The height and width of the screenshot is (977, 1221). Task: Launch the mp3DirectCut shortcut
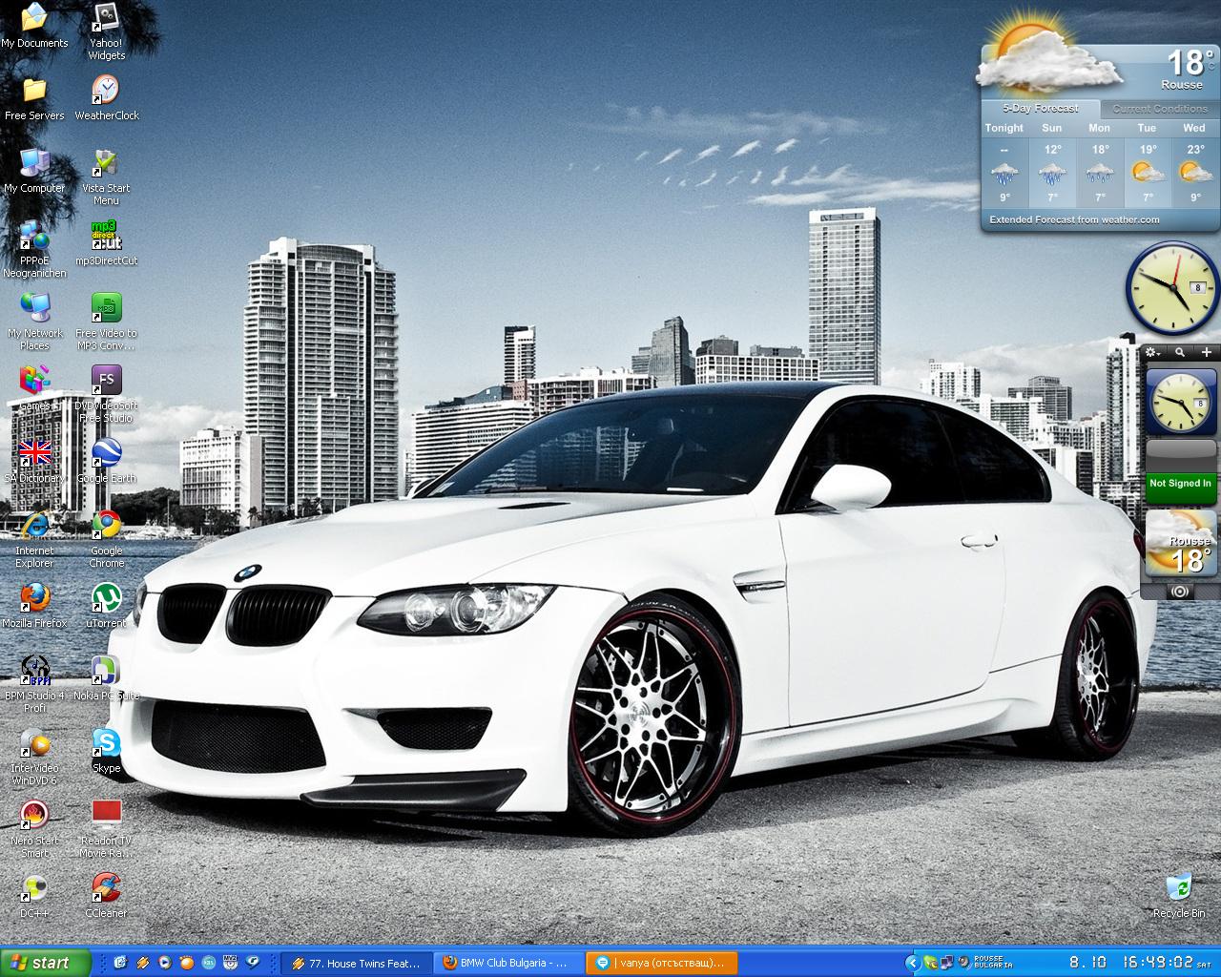pyautogui.click(x=106, y=244)
